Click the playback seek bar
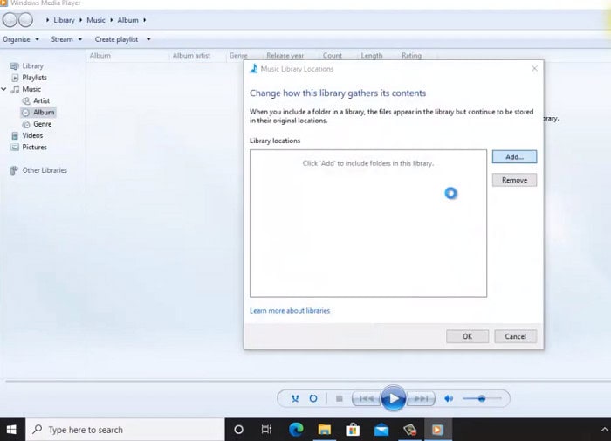 (x=308, y=381)
